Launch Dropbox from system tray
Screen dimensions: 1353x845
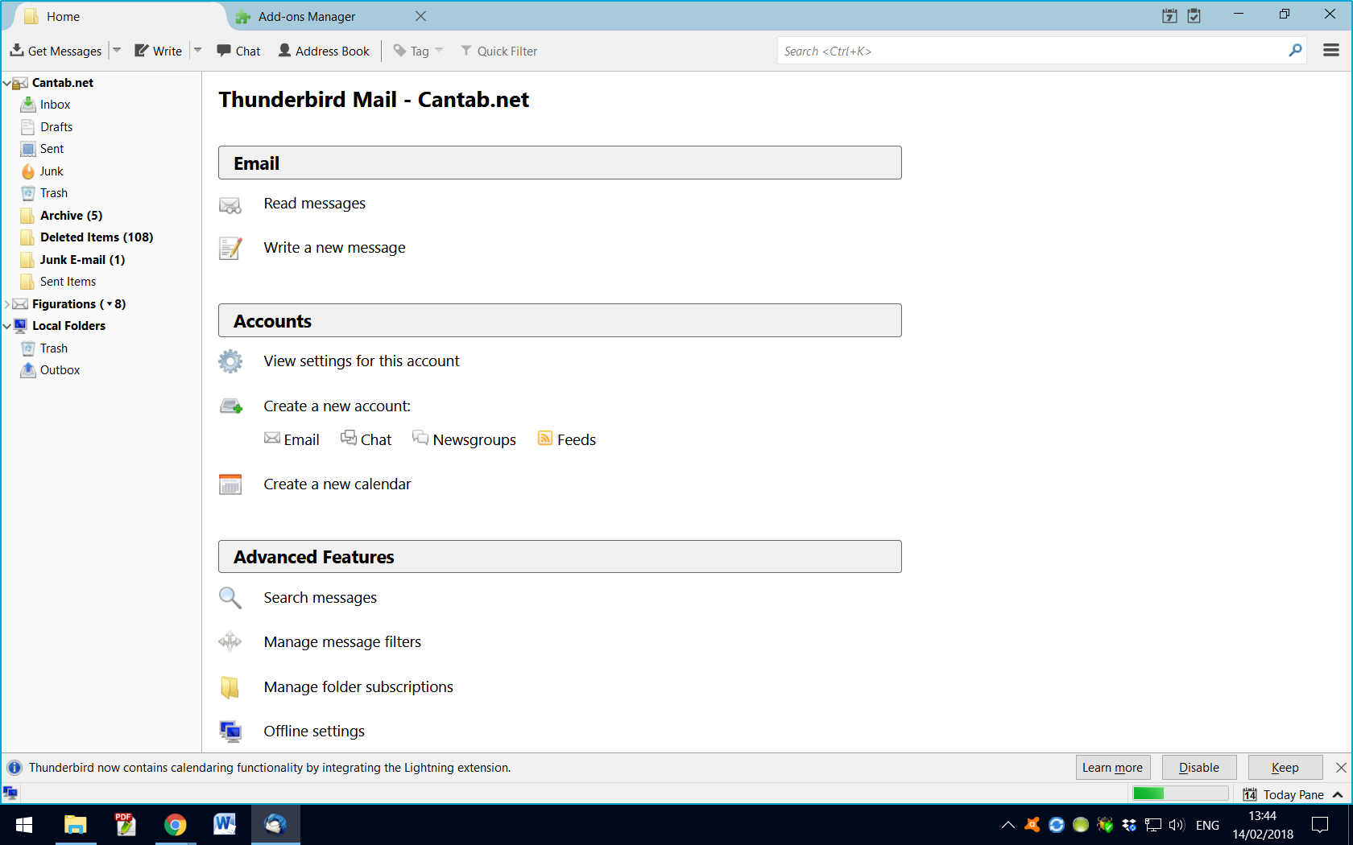point(1127,825)
